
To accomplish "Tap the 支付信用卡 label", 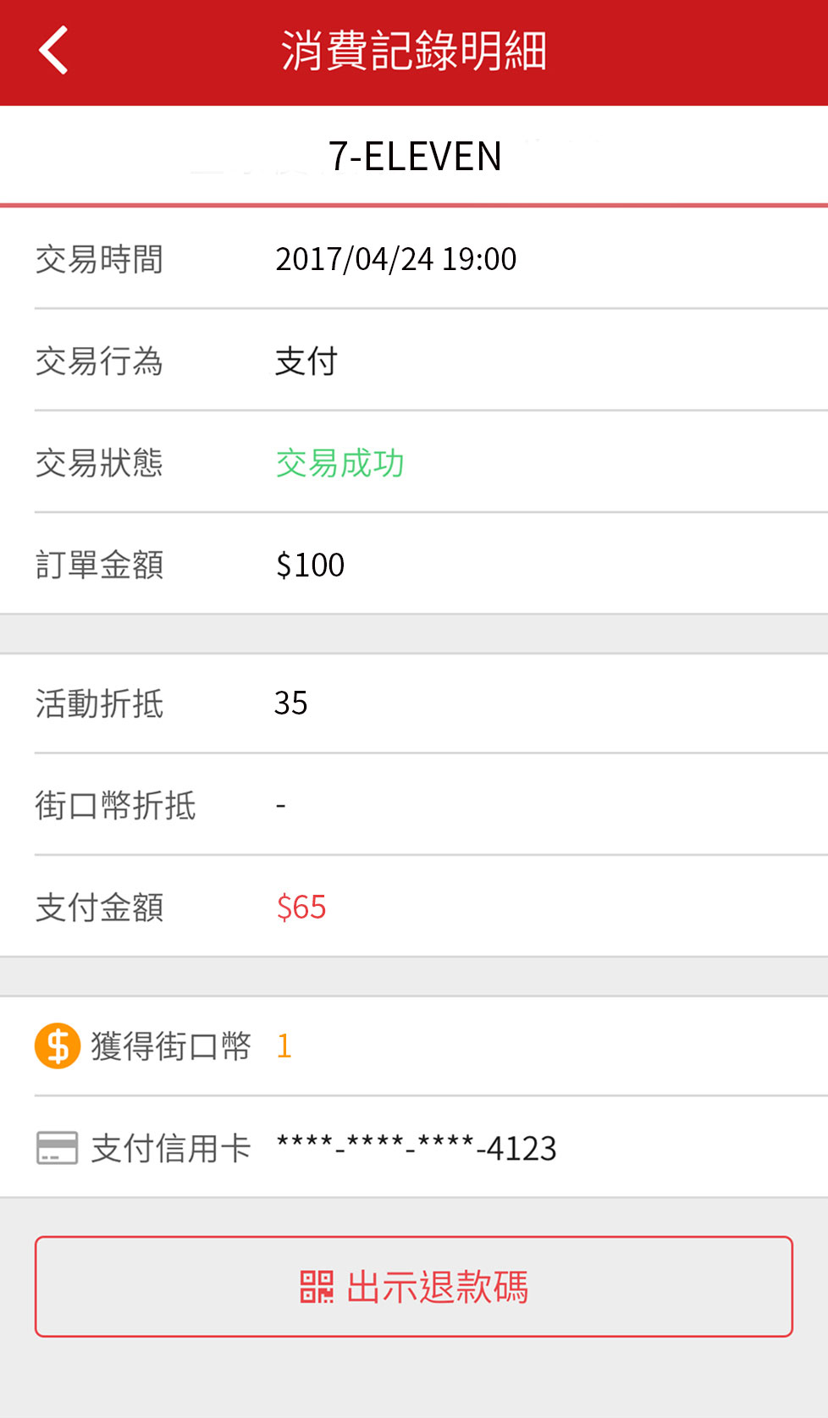I will [171, 1148].
